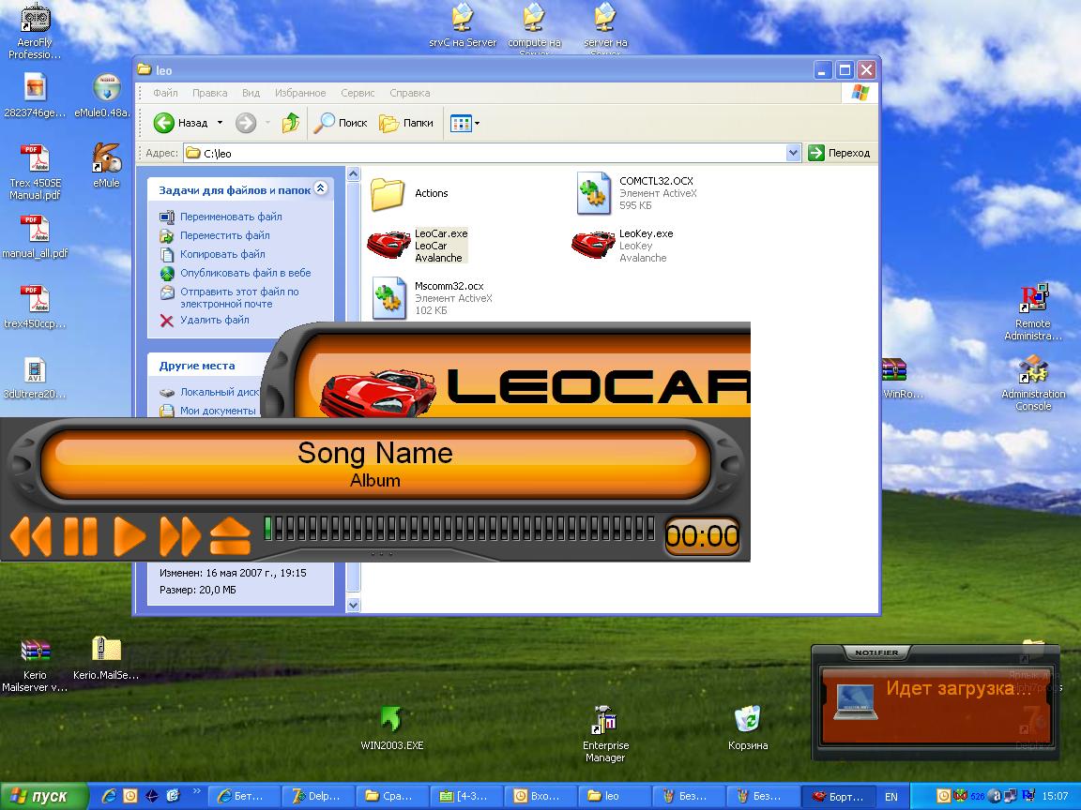This screenshot has width=1081, height=810.
Task: Select the LeoKey.exe red car icon
Action: (x=593, y=245)
